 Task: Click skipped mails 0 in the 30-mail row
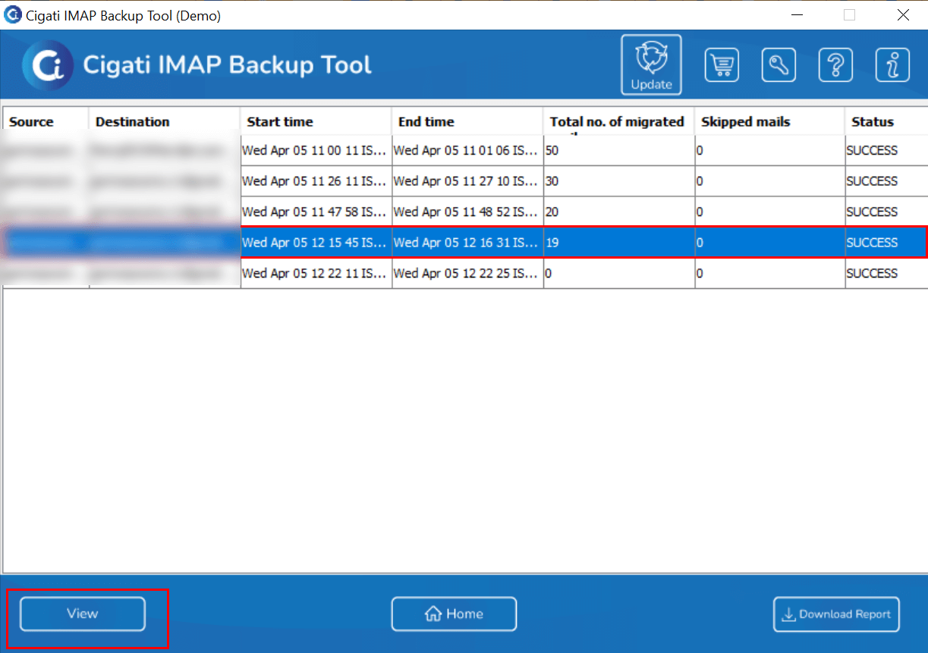[769, 181]
